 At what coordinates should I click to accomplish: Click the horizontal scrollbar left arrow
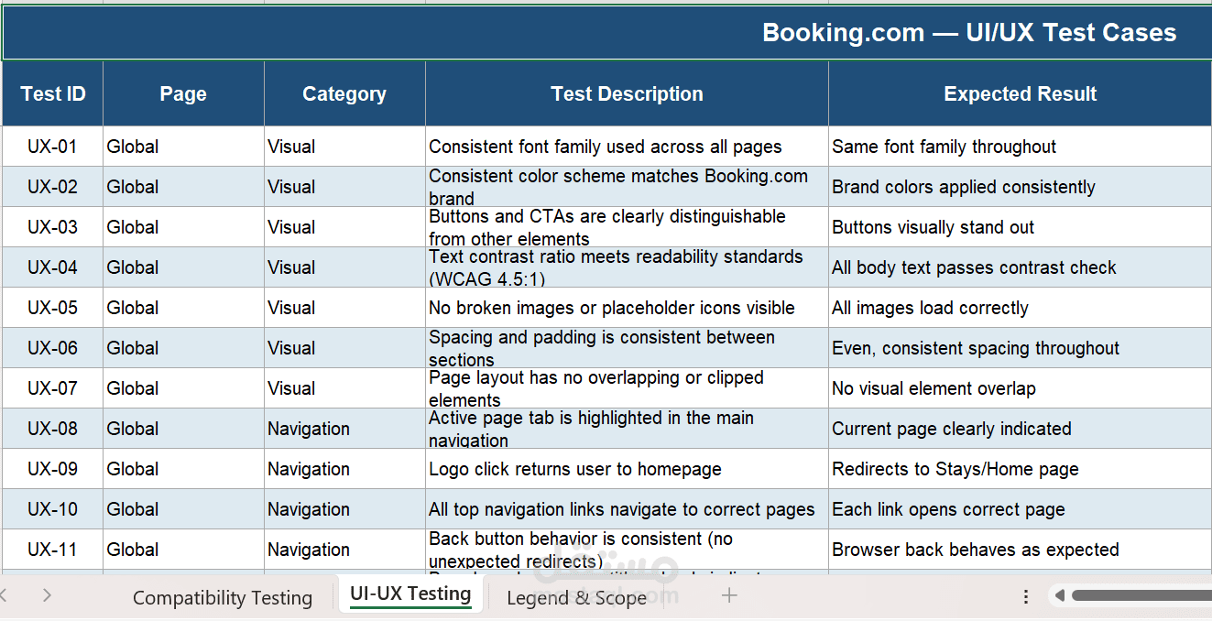(1060, 596)
